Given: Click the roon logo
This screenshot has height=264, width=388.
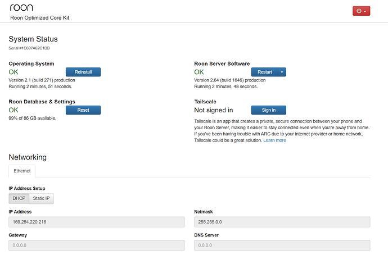Looking at the screenshot, I should (x=21, y=8).
